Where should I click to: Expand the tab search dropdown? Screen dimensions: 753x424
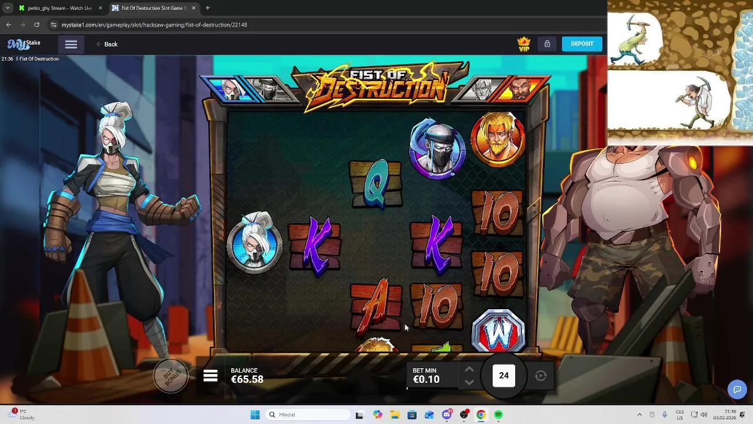click(x=7, y=8)
